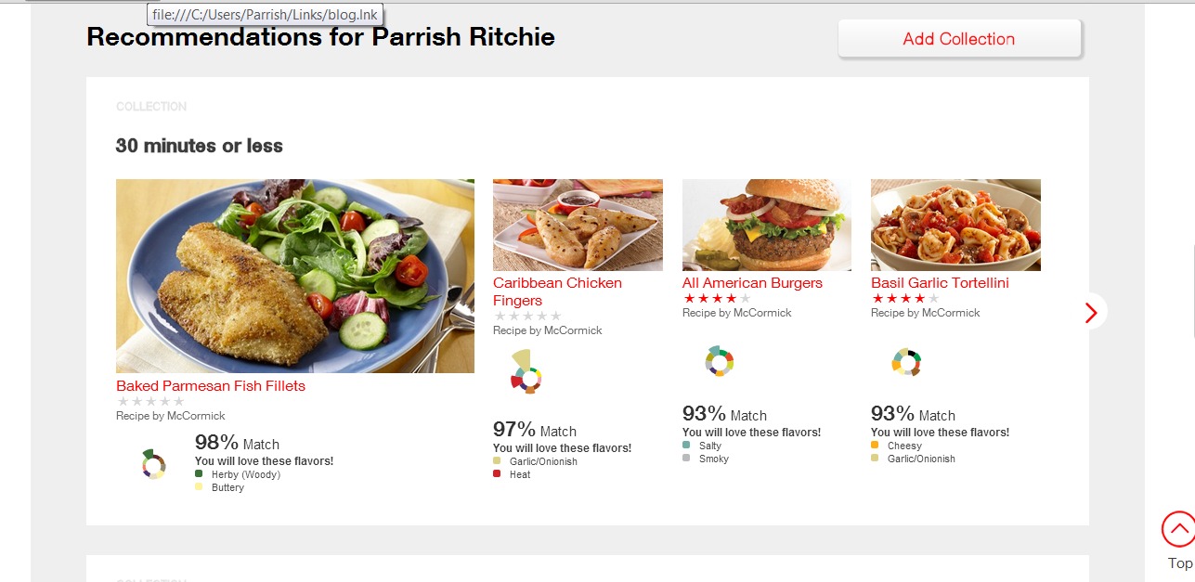Click the red Heat flavor swatch
Screen dimensions: 1195x582
497,473
